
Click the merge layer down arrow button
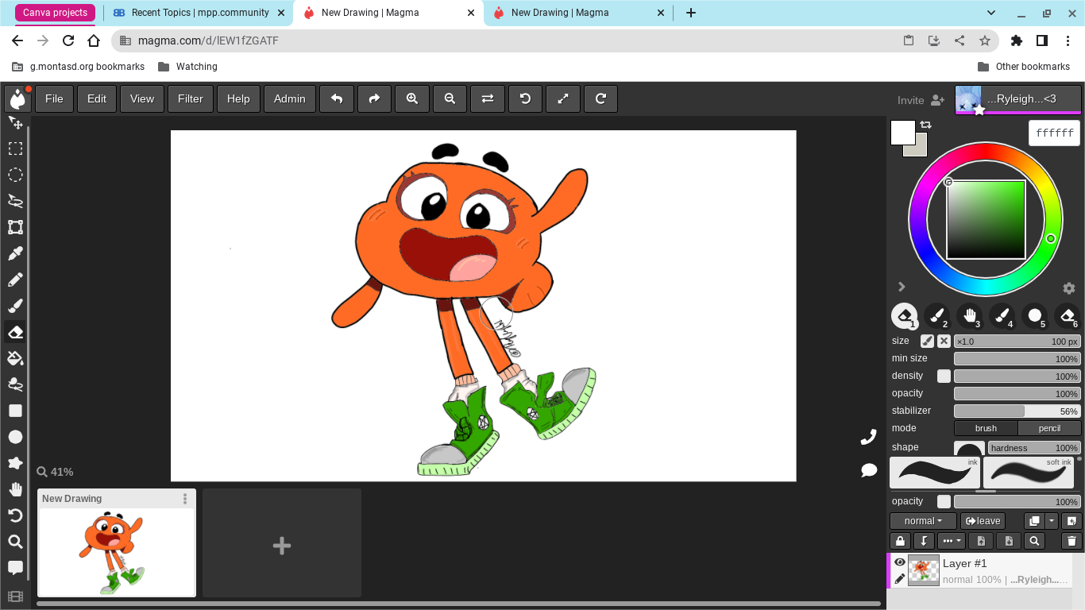(x=924, y=541)
